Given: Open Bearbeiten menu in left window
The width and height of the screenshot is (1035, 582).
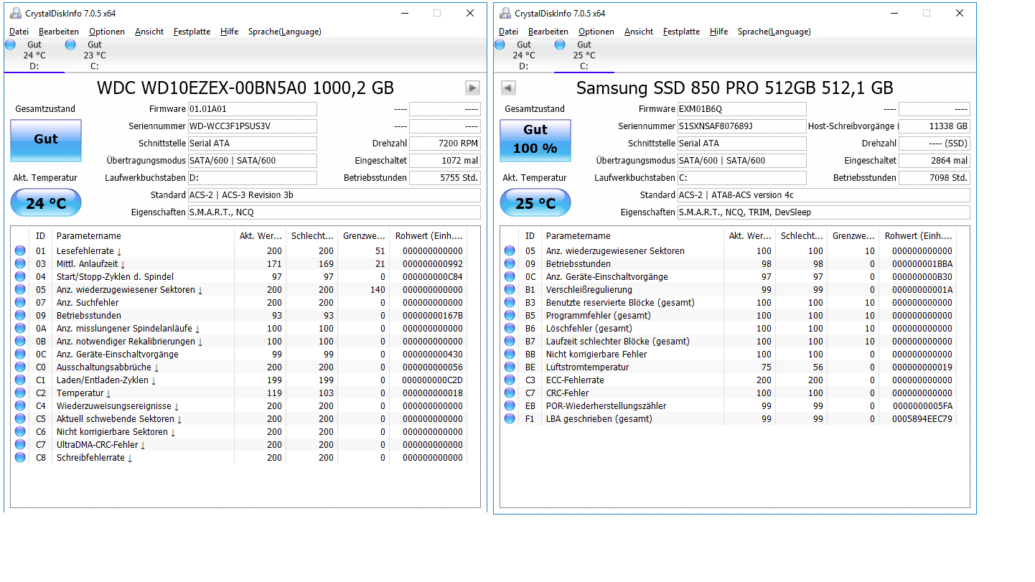Looking at the screenshot, I should point(59,32).
